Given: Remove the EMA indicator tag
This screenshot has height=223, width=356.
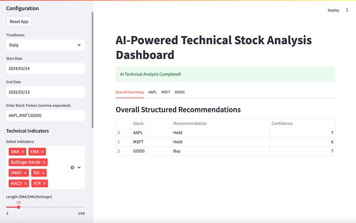Looking at the screenshot, I should point(43,152).
